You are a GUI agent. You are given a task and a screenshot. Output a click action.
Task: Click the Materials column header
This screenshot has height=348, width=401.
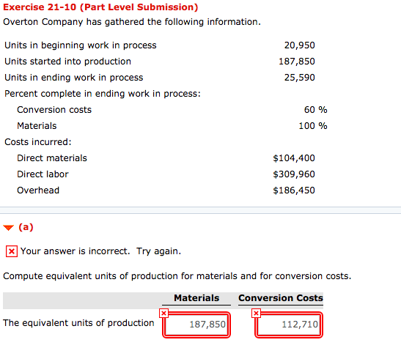[196, 298]
